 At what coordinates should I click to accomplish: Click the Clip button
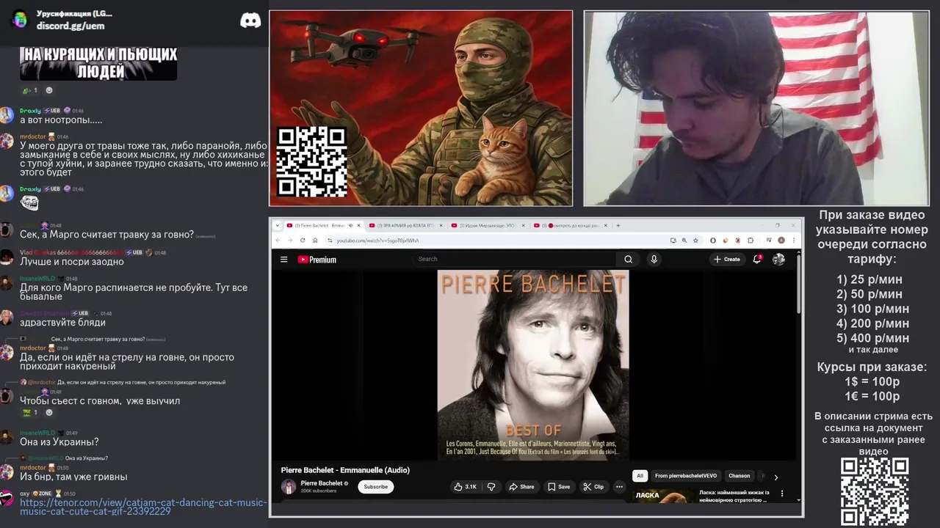tap(593, 486)
